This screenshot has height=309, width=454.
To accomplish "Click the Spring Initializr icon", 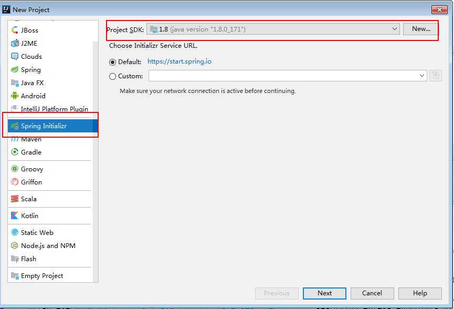I will coord(15,126).
